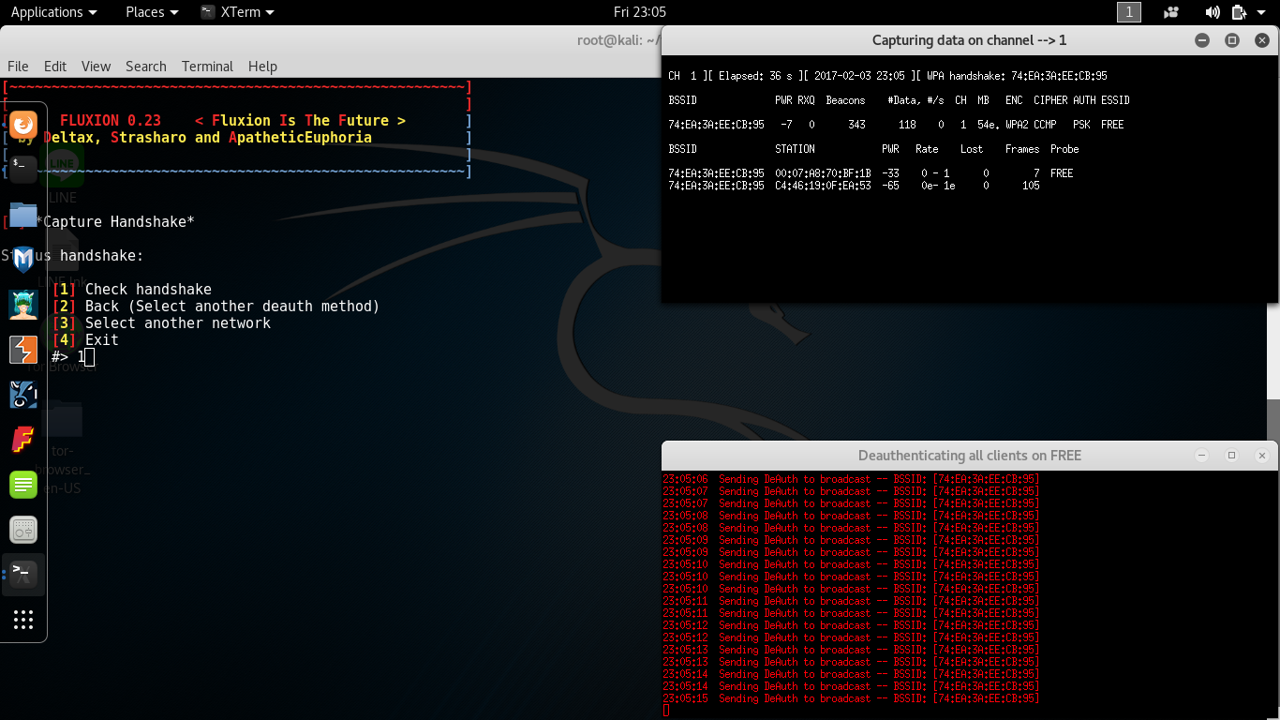Click the Deauthenticating all clients title bar

970,456
